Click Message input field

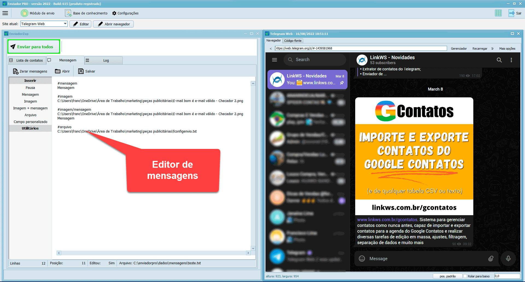click(427, 259)
